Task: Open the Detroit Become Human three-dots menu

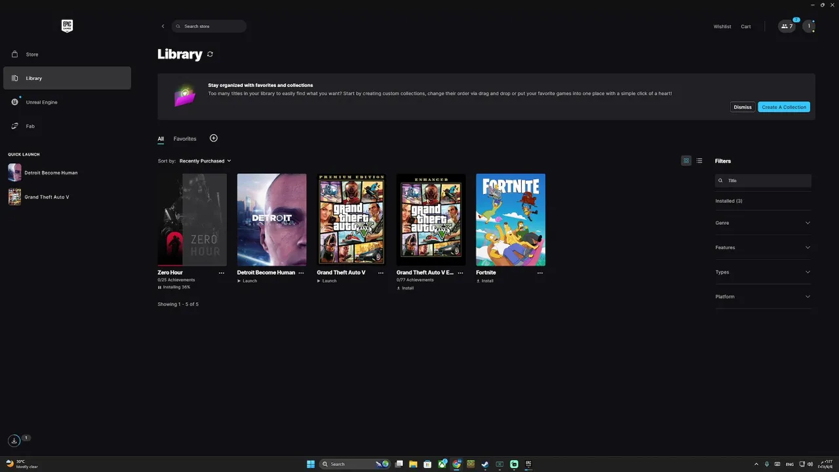Action: (301, 273)
